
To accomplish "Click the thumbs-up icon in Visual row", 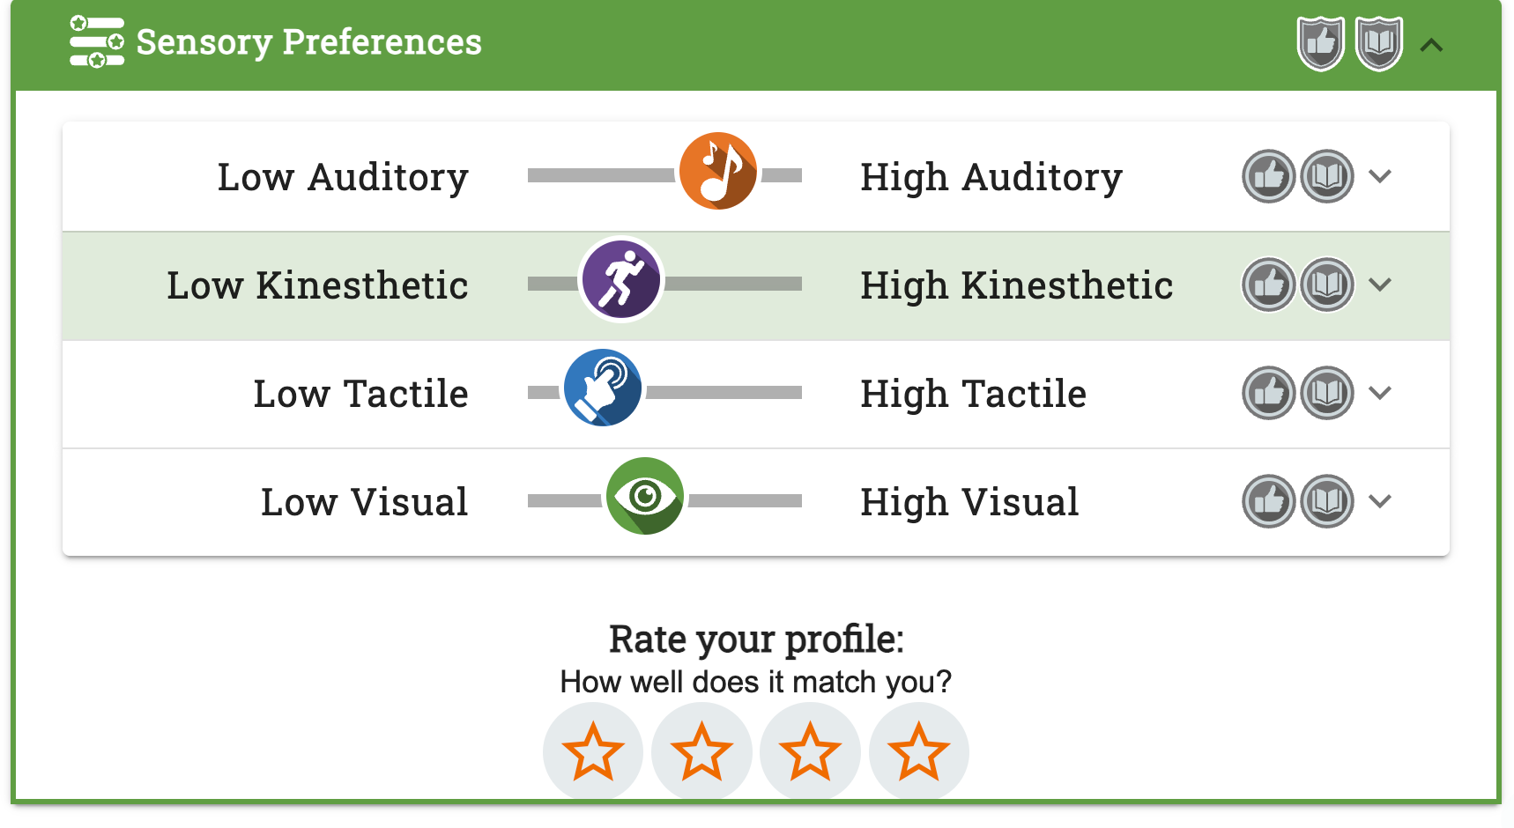I will point(1268,501).
